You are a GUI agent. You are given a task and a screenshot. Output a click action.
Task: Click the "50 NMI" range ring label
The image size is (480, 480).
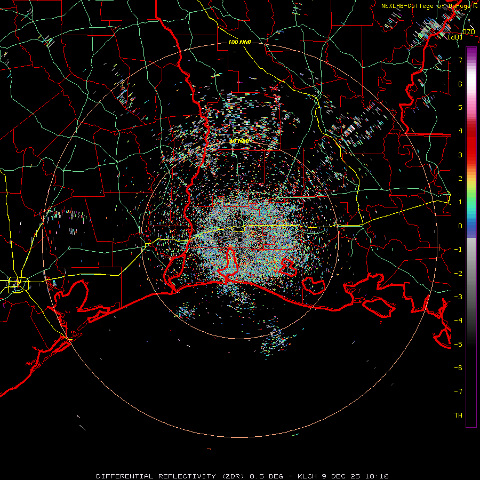[x=239, y=141]
